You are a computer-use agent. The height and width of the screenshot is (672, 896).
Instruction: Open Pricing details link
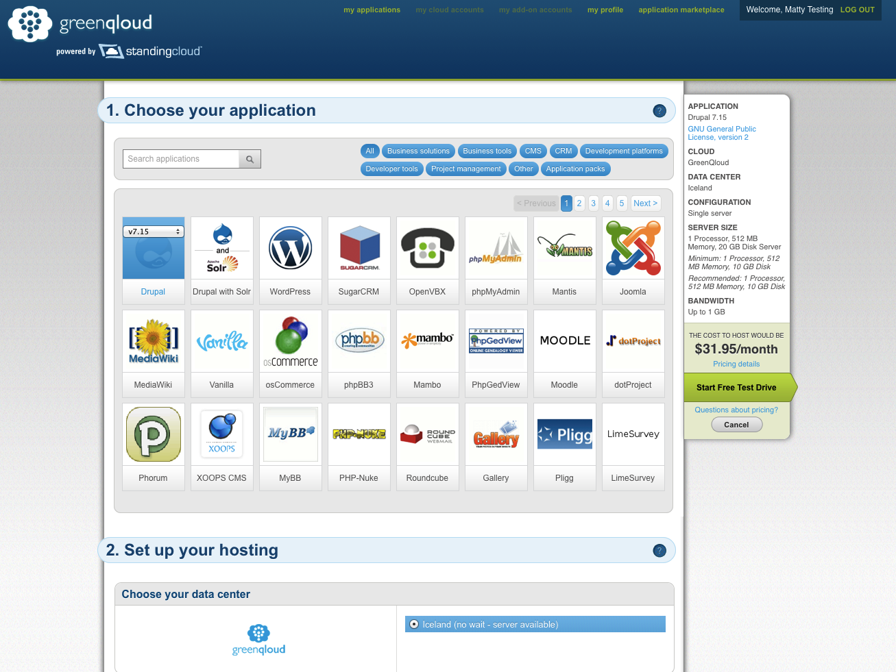point(736,364)
